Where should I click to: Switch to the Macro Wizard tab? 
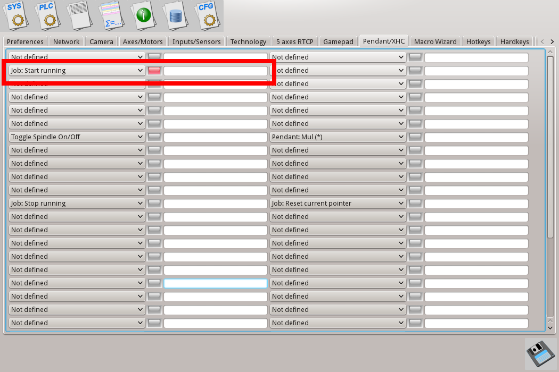pyautogui.click(x=435, y=41)
